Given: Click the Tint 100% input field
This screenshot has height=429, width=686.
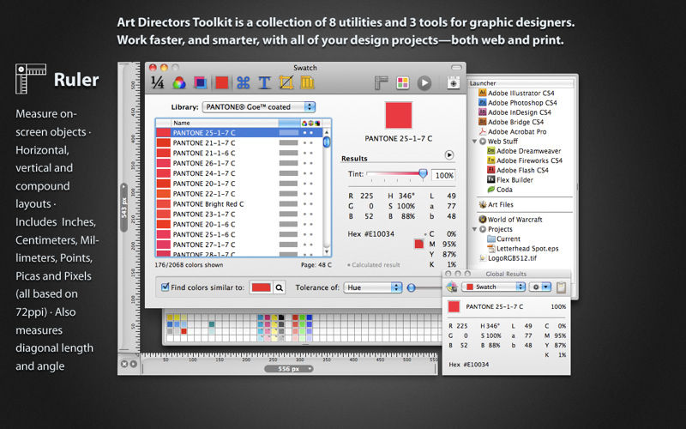Looking at the screenshot, I should [x=443, y=176].
